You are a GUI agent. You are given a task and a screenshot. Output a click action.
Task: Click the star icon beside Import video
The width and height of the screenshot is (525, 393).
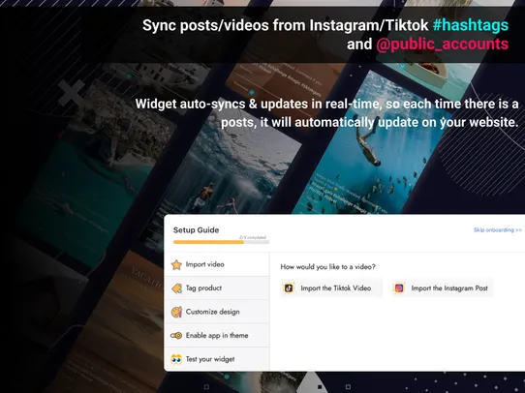[x=176, y=264]
